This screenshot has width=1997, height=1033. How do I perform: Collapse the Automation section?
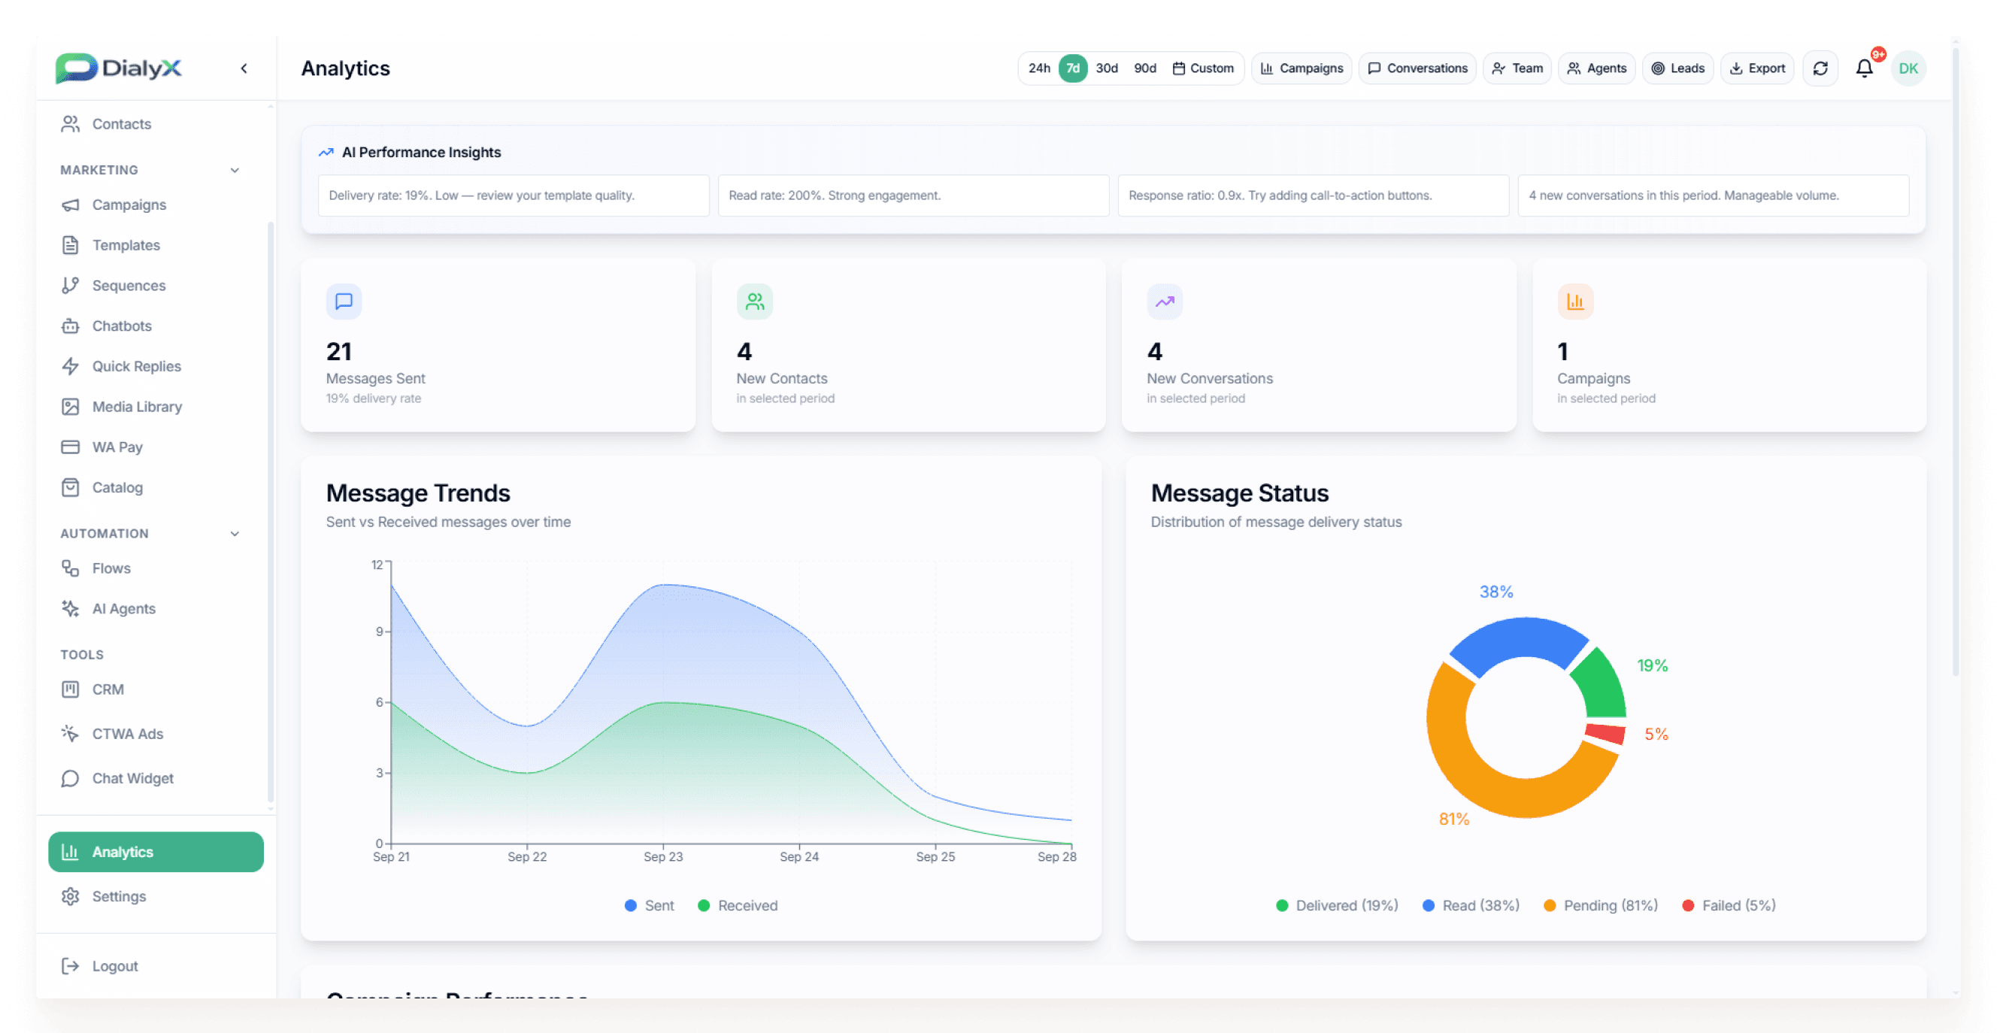coord(234,534)
